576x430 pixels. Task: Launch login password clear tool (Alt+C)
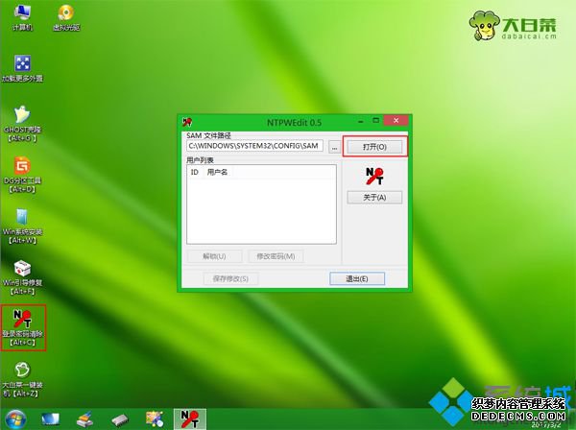tap(23, 328)
